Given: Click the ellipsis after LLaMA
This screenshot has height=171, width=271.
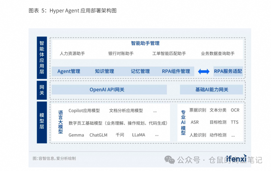Looking at the screenshot, I should (157, 136).
